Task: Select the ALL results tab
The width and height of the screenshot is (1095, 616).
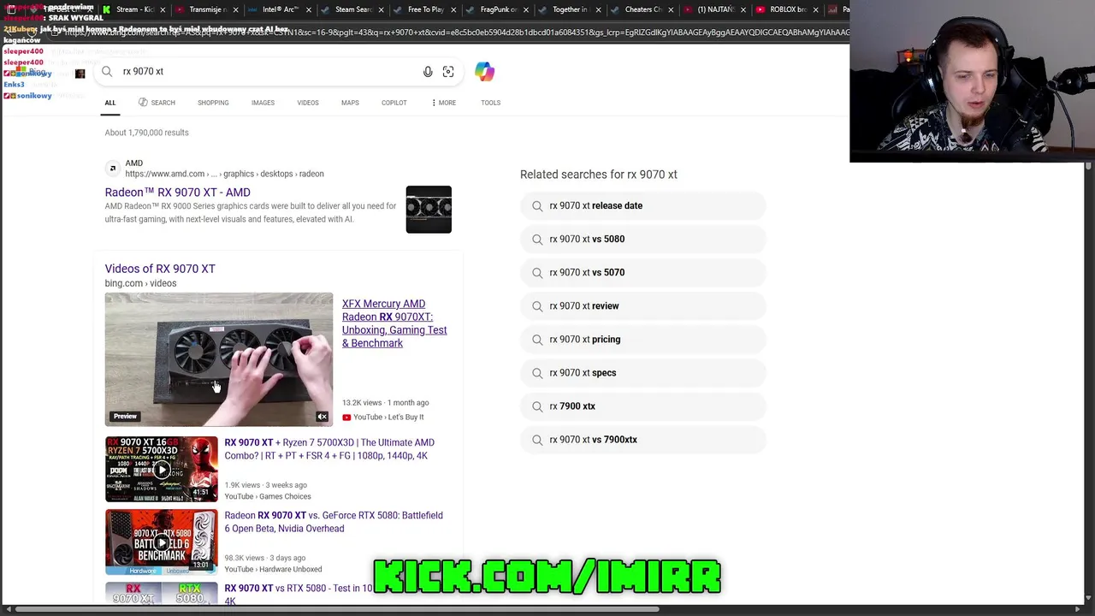Action: (x=110, y=103)
